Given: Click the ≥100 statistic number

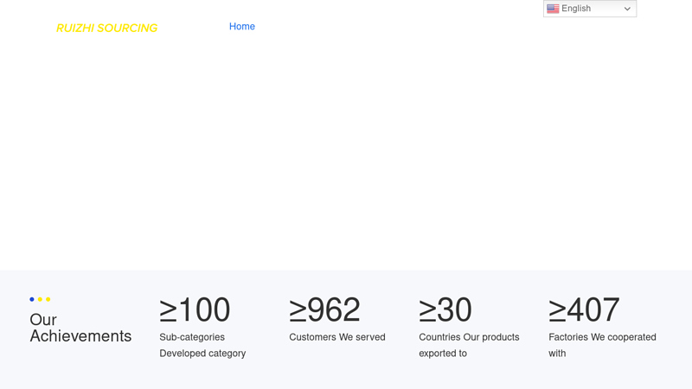Looking at the screenshot, I should coord(195,309).
